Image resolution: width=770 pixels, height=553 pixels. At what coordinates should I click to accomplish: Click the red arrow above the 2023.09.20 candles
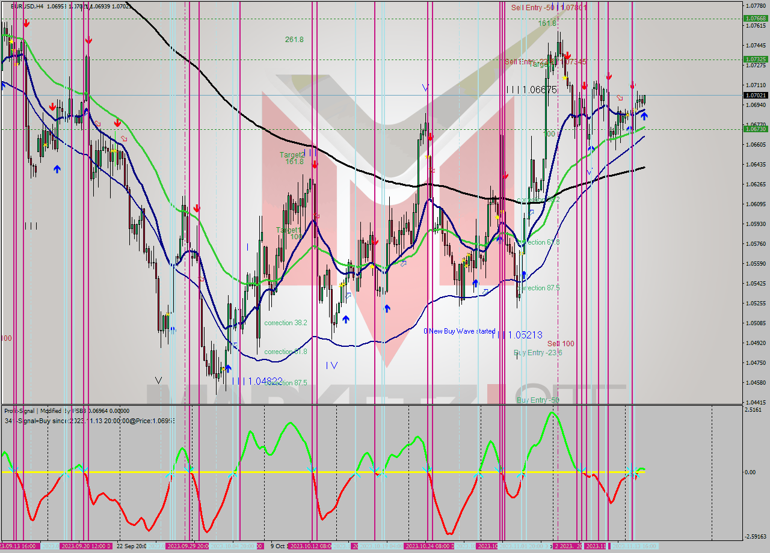coord(88,41)
